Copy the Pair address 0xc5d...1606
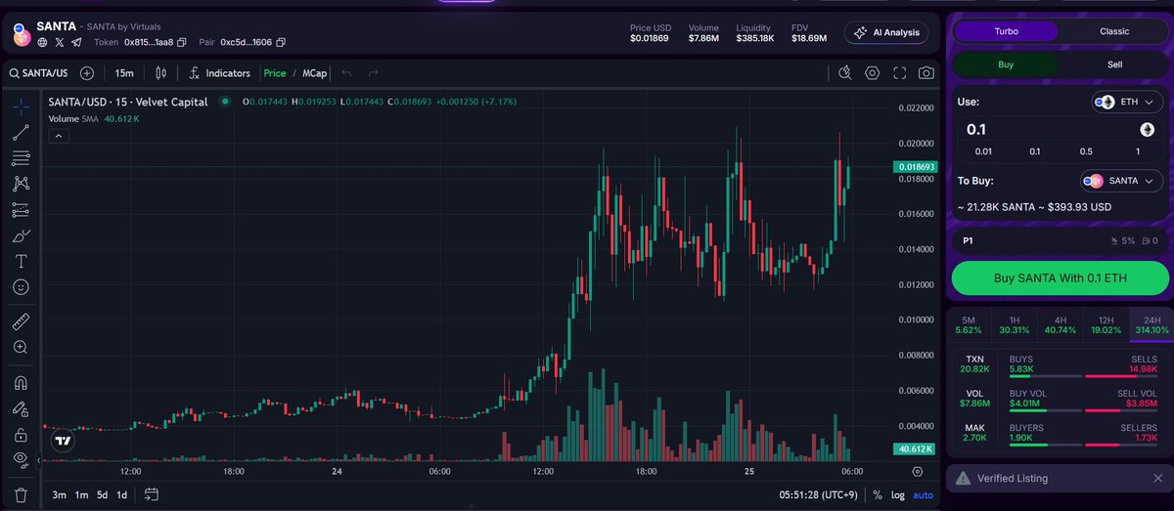 (x=281, y=42)
